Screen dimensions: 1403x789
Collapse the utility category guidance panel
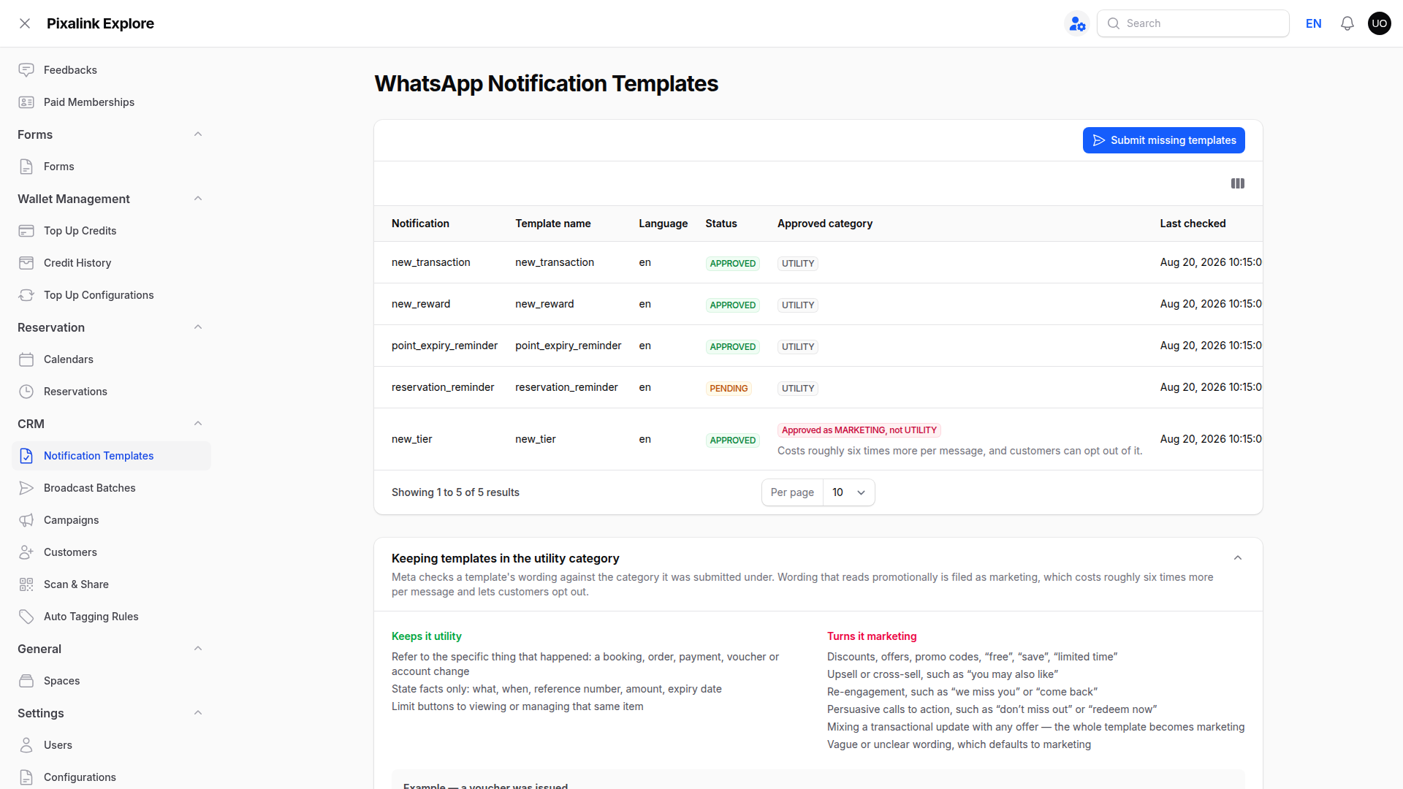point(1238,558)
